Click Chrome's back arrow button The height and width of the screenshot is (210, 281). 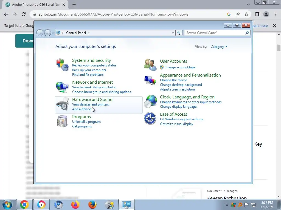point(6,14)
